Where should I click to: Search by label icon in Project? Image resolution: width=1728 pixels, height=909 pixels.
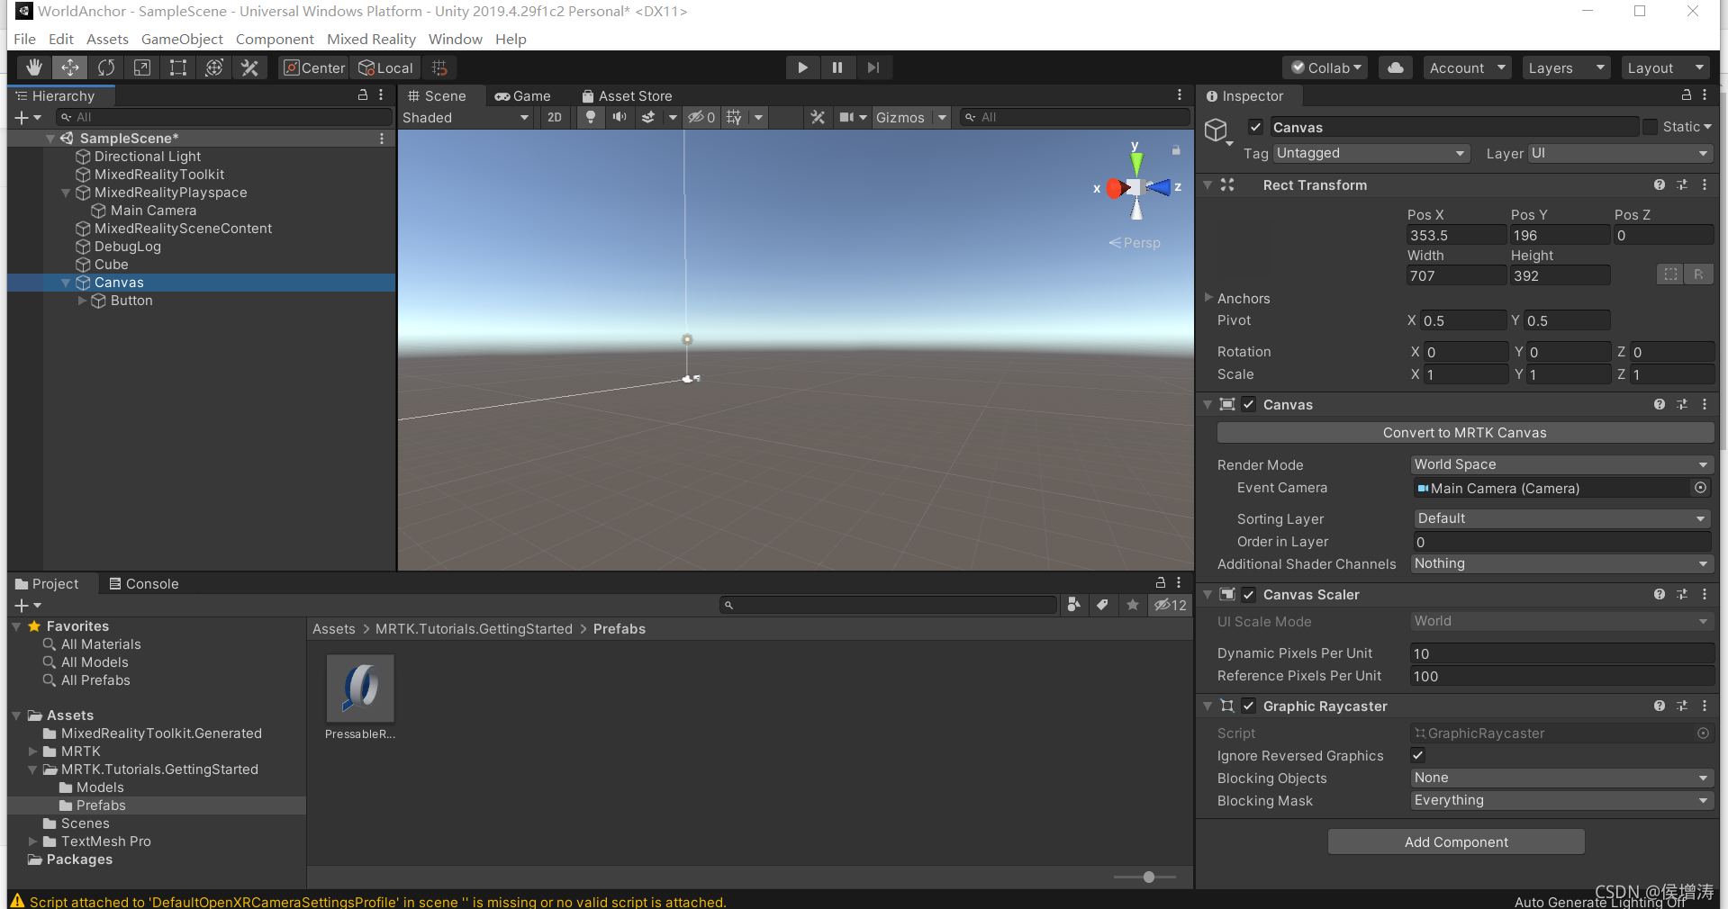[x=1103, y=605]
